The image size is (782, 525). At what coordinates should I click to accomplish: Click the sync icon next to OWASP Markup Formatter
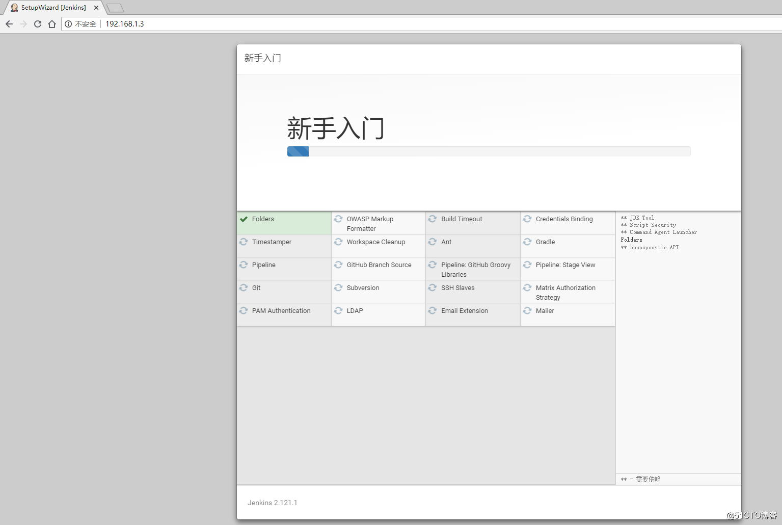pos(338,219)
